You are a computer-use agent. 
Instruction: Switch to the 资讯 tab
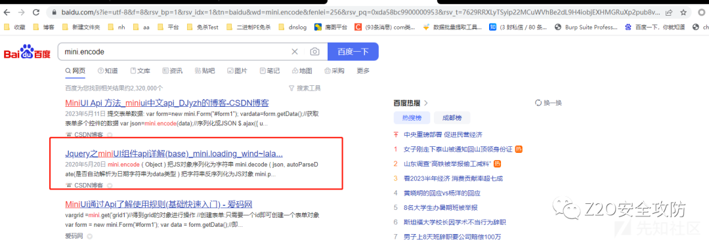point(173,71)
